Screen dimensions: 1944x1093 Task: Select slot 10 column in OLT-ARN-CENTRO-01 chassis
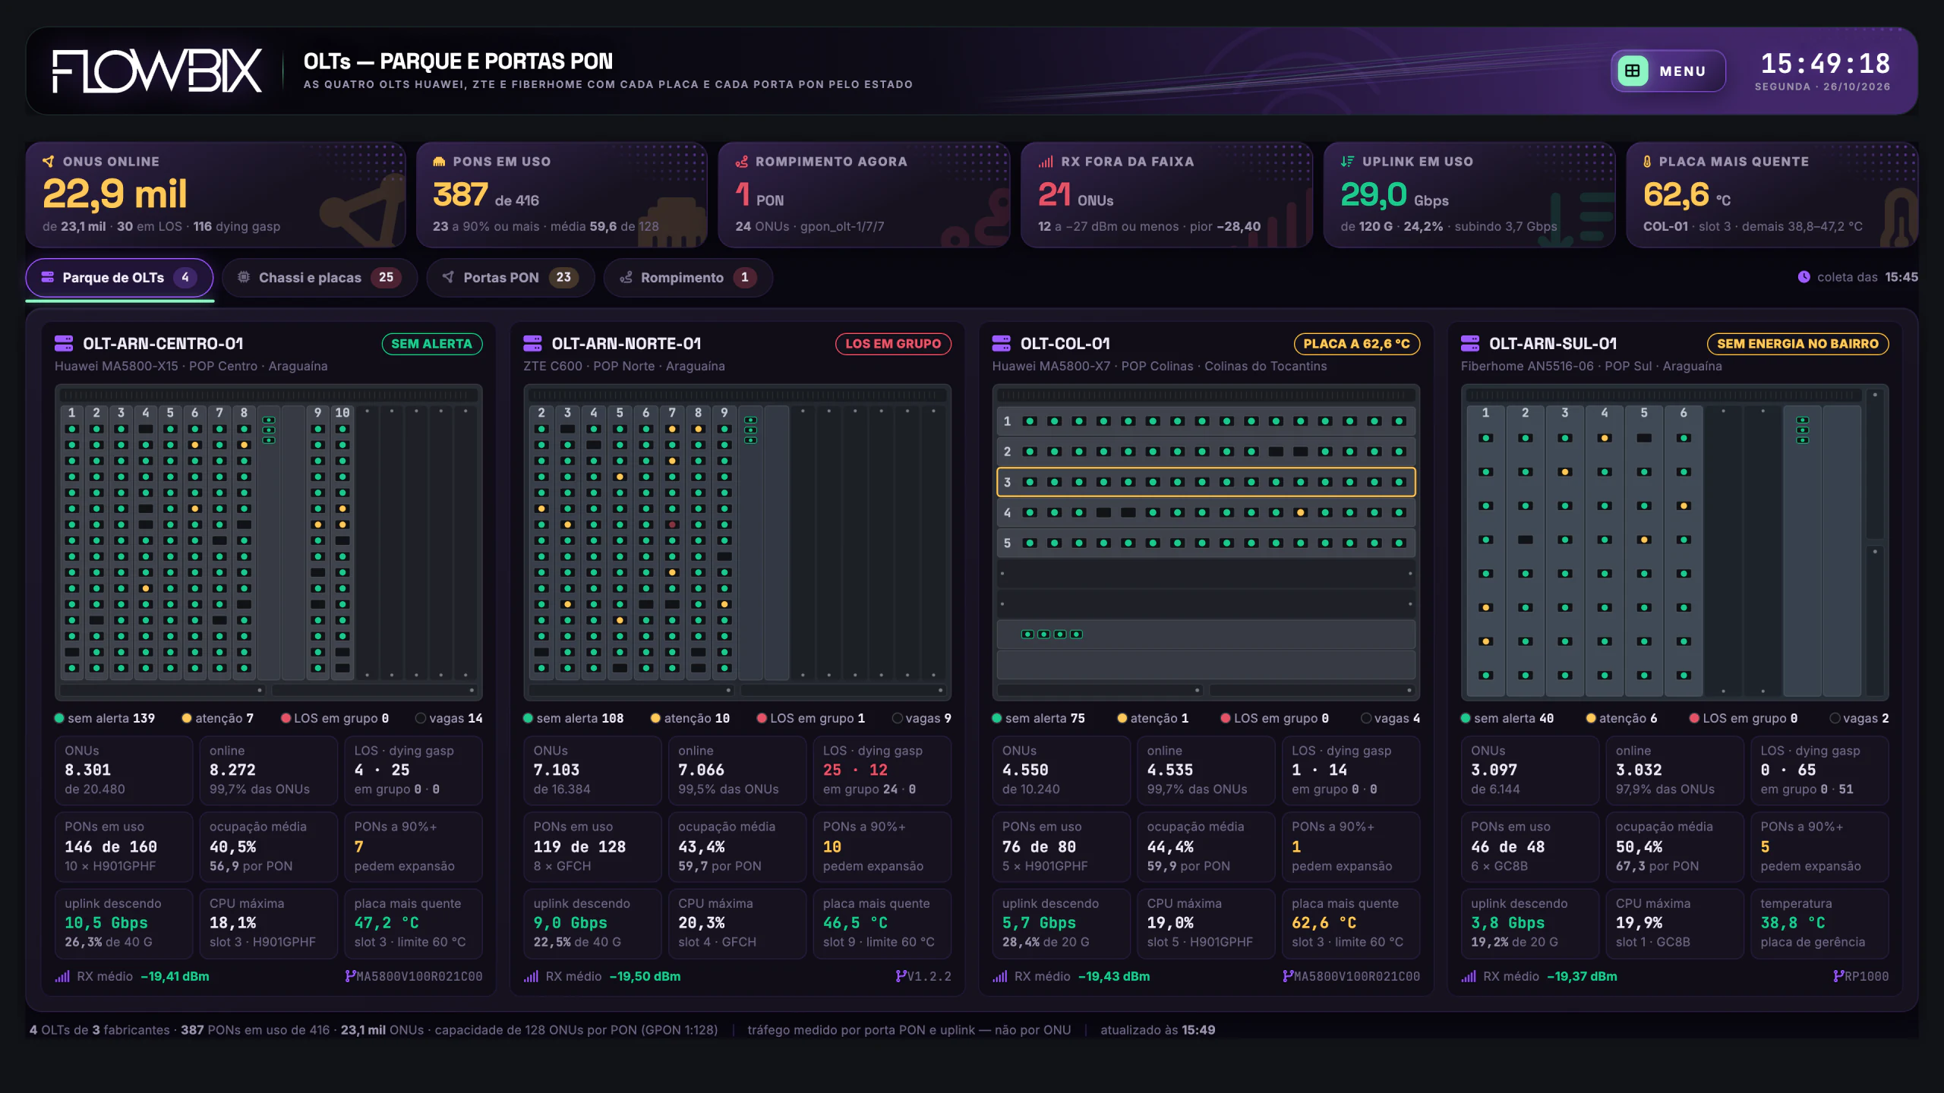(x=342, y=542)
